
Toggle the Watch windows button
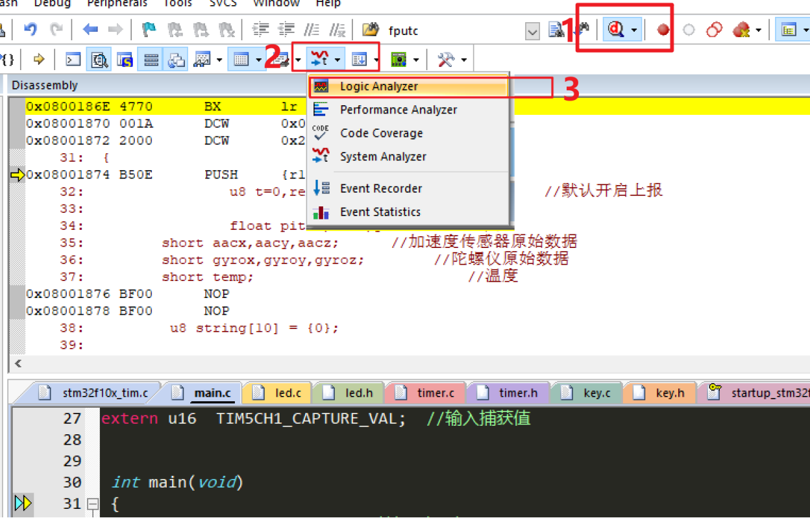(x=202, y=60)
